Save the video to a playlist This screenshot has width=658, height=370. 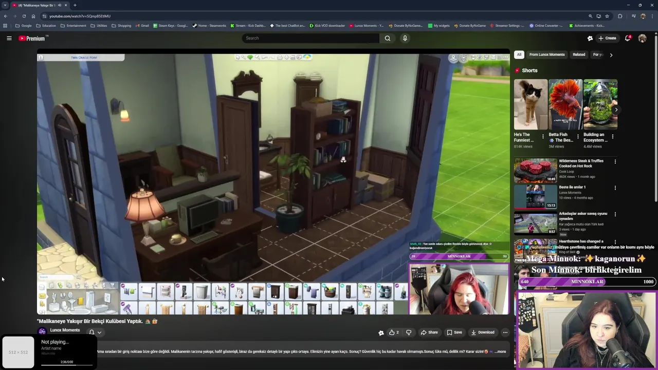[x=454, y=332]
